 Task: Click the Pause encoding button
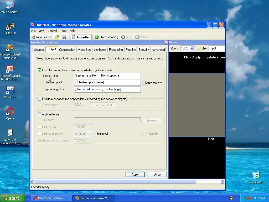pos(141,37)
